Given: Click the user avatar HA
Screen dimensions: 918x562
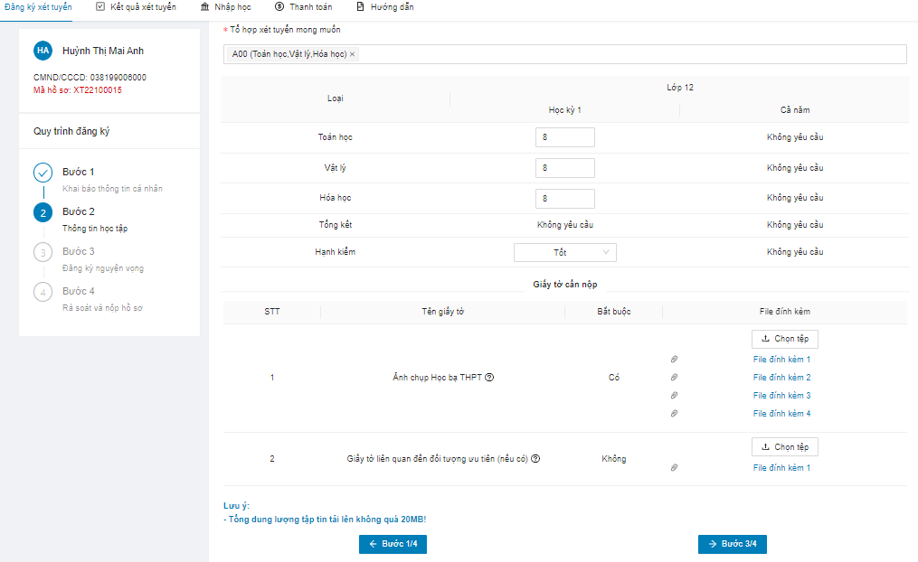Looking at the screenshot, I should (43, 51).
